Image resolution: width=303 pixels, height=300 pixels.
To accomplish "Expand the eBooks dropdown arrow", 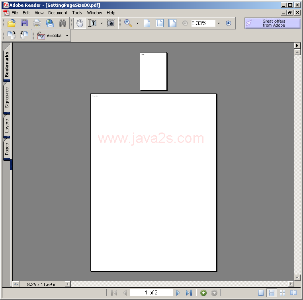I will (67, 35).
